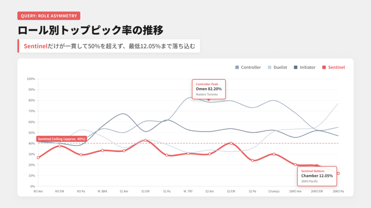Select the Sentinel marker at S1 EM
The width and height of the screenshot is (371, 208).
click(x=145, y=140)
